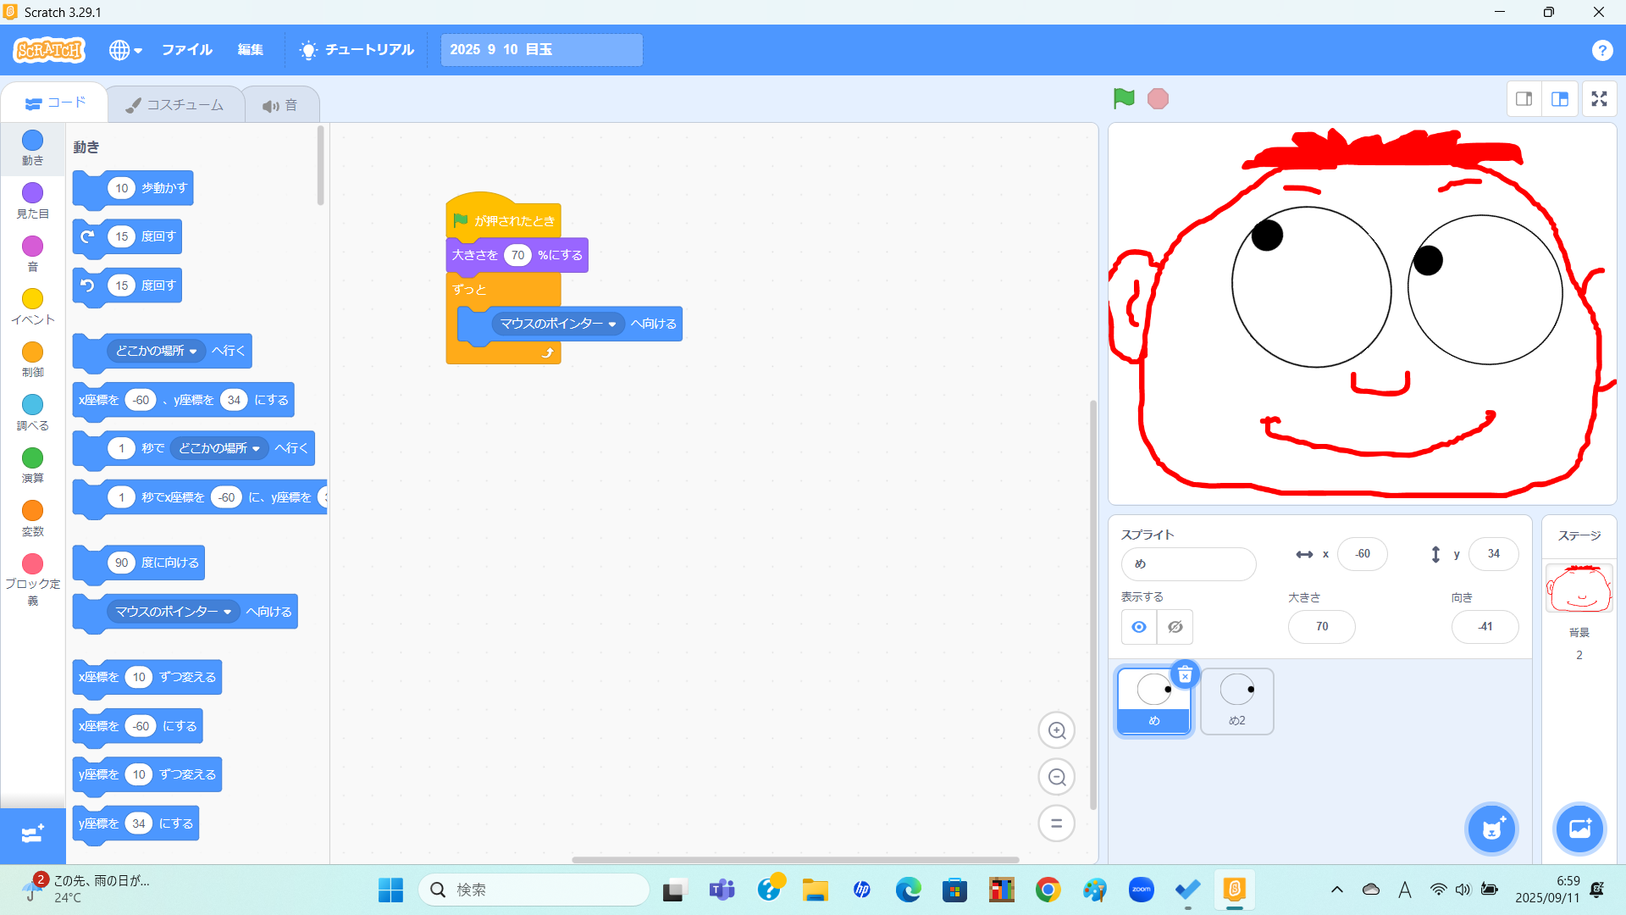Viewport: 1626px width, 915px height.
Task: Open the ファイル menu
Action: click(186, 50)
